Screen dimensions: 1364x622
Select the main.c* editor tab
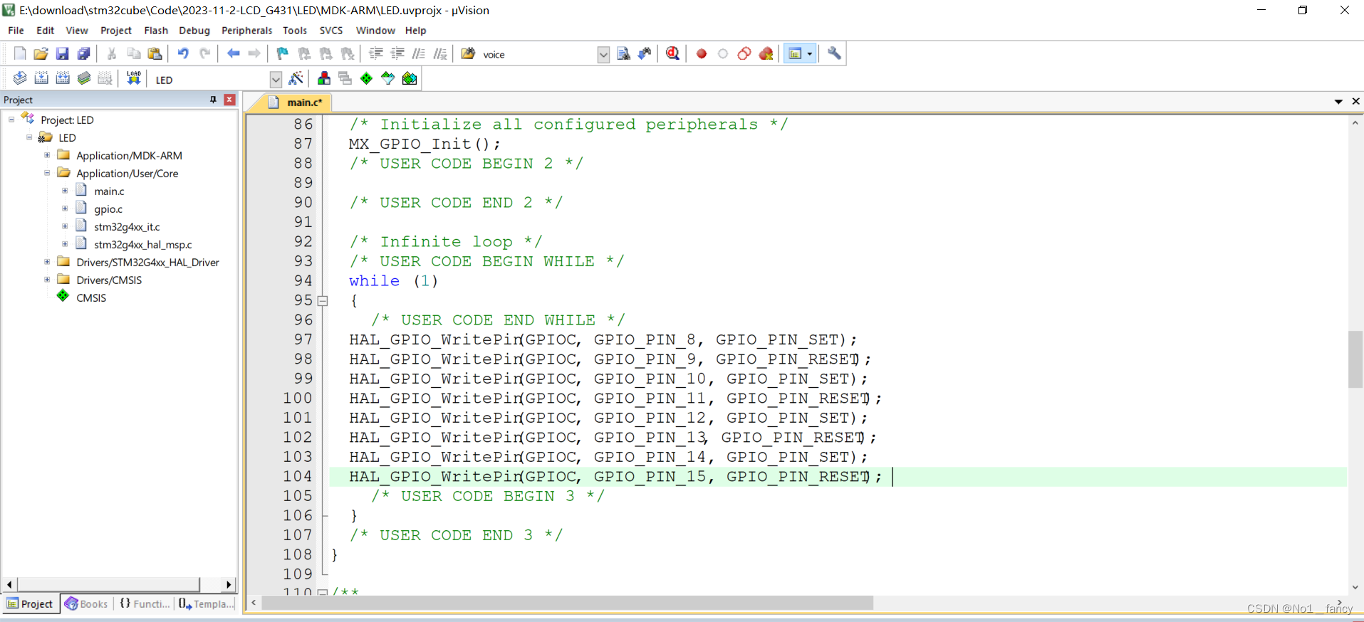tap(297, 102)
